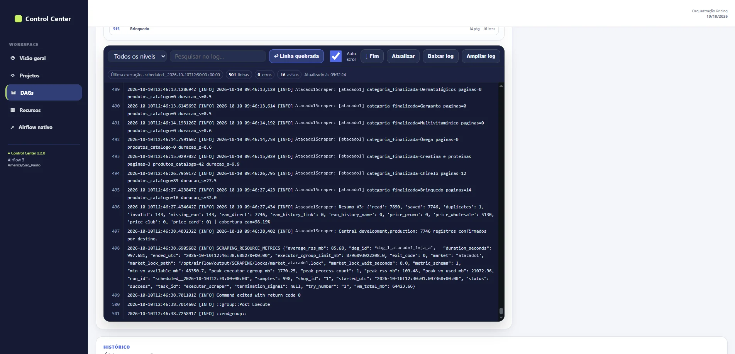This screenshot has height=354, width=735.
Task: Focus the Pesquisar no log search field
Action: click(218, 56)
